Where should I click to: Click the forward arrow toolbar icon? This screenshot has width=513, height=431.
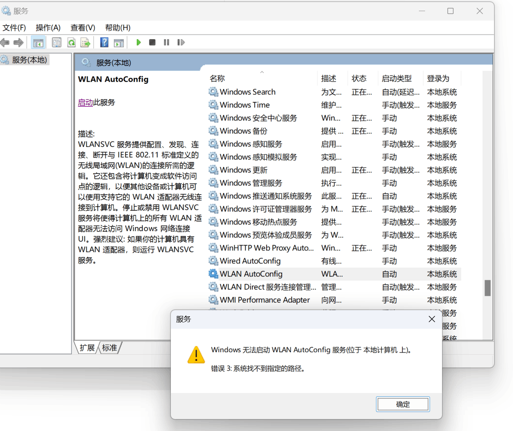[x=19, y=42]
